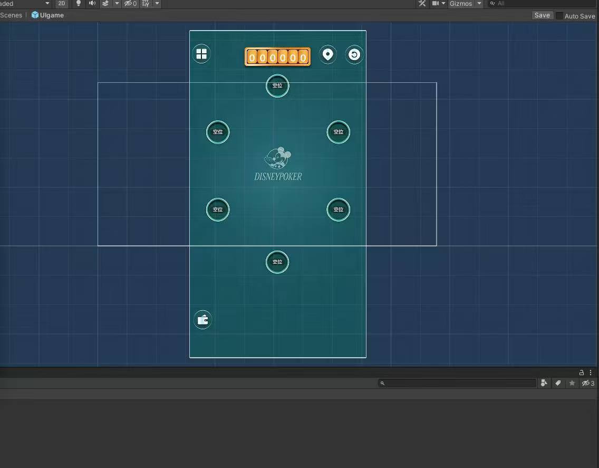599x468 pixels.
Task: Click the search by type icon
Action: click(544, 384)
